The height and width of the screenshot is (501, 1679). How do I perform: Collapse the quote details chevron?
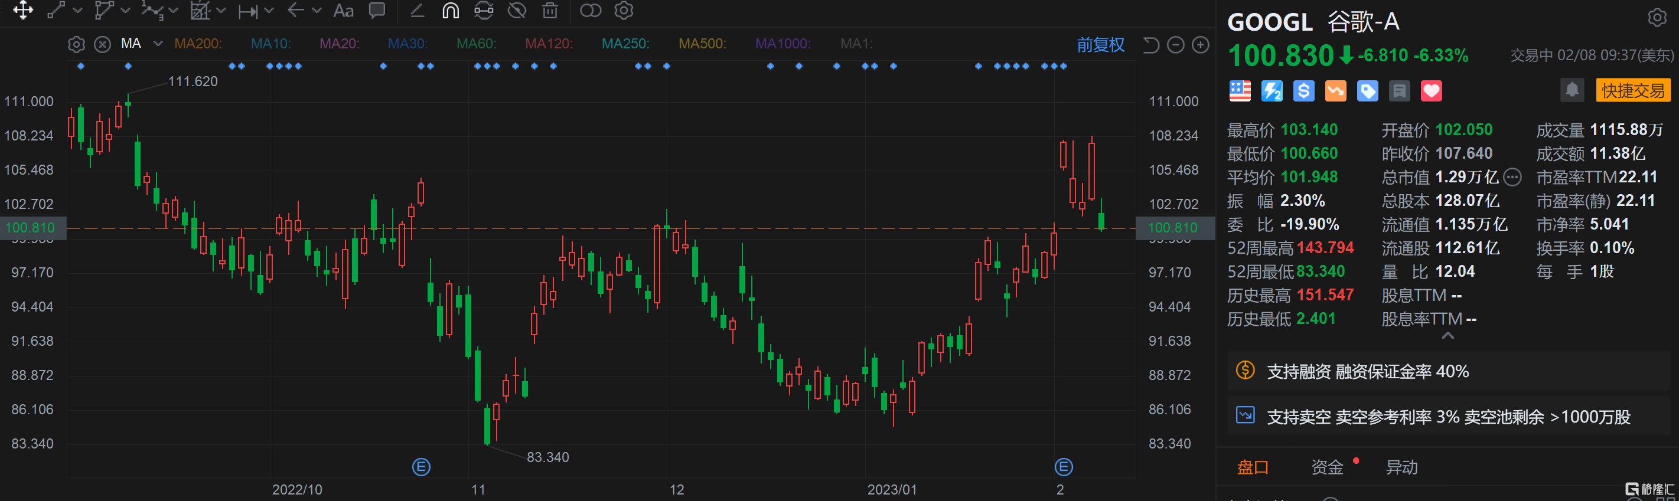[1447, 336]
